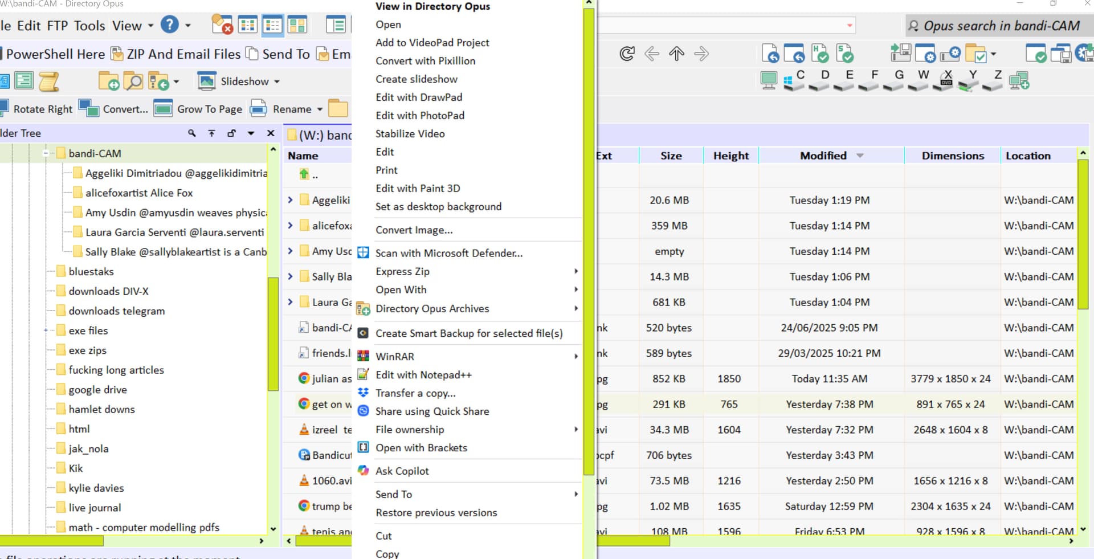The width and height of the screenshot is (1094, 559).
Task: Click the file list vertical scrollbar thumb
Action: (x=1083, y=235)
